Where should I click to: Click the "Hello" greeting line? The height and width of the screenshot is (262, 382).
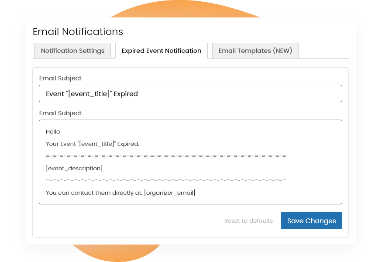pyautogui.click(x=52, y=131)
